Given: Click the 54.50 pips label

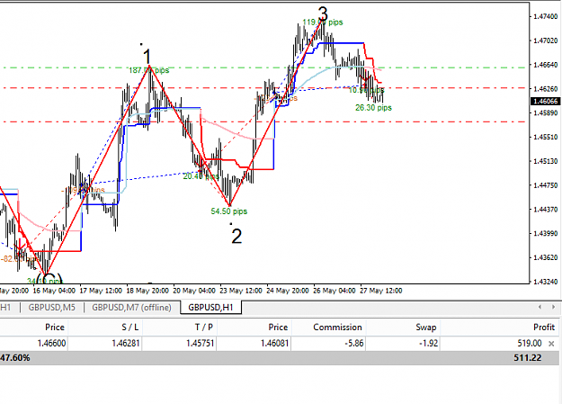Looking at the screenshot, I should click(x=229, y=211).
